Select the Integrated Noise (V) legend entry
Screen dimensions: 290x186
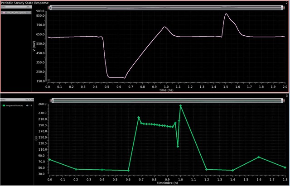13,105
